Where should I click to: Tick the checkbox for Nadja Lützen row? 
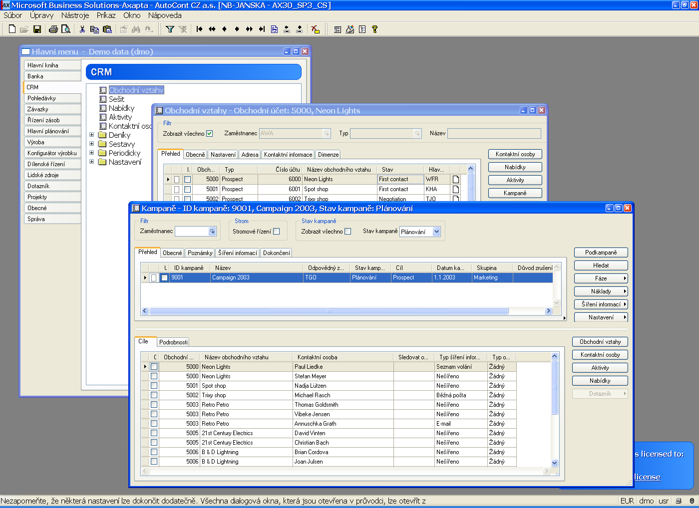point(154,386)
